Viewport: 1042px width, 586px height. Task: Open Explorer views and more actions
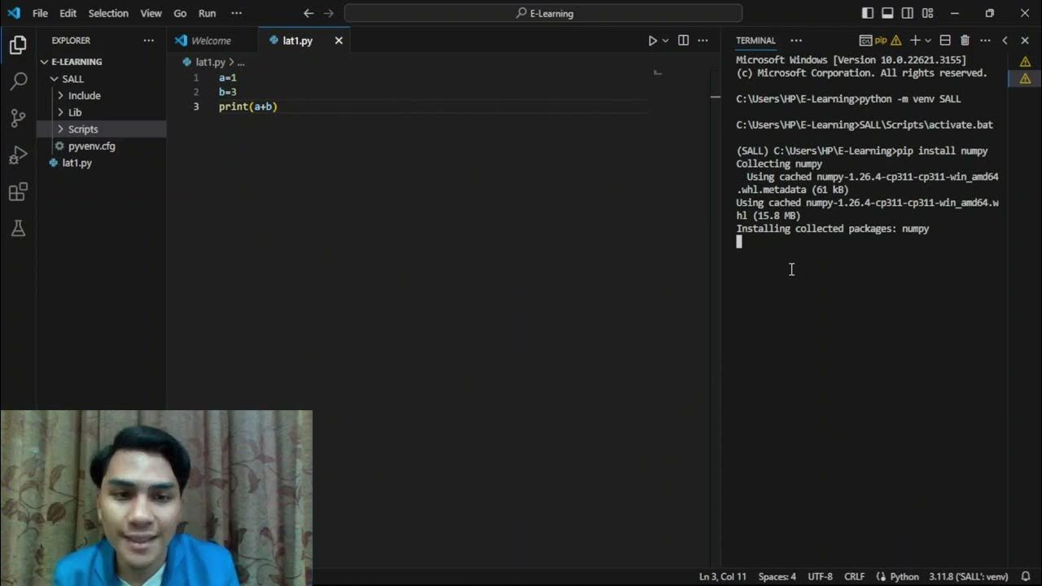coord(148,41)
